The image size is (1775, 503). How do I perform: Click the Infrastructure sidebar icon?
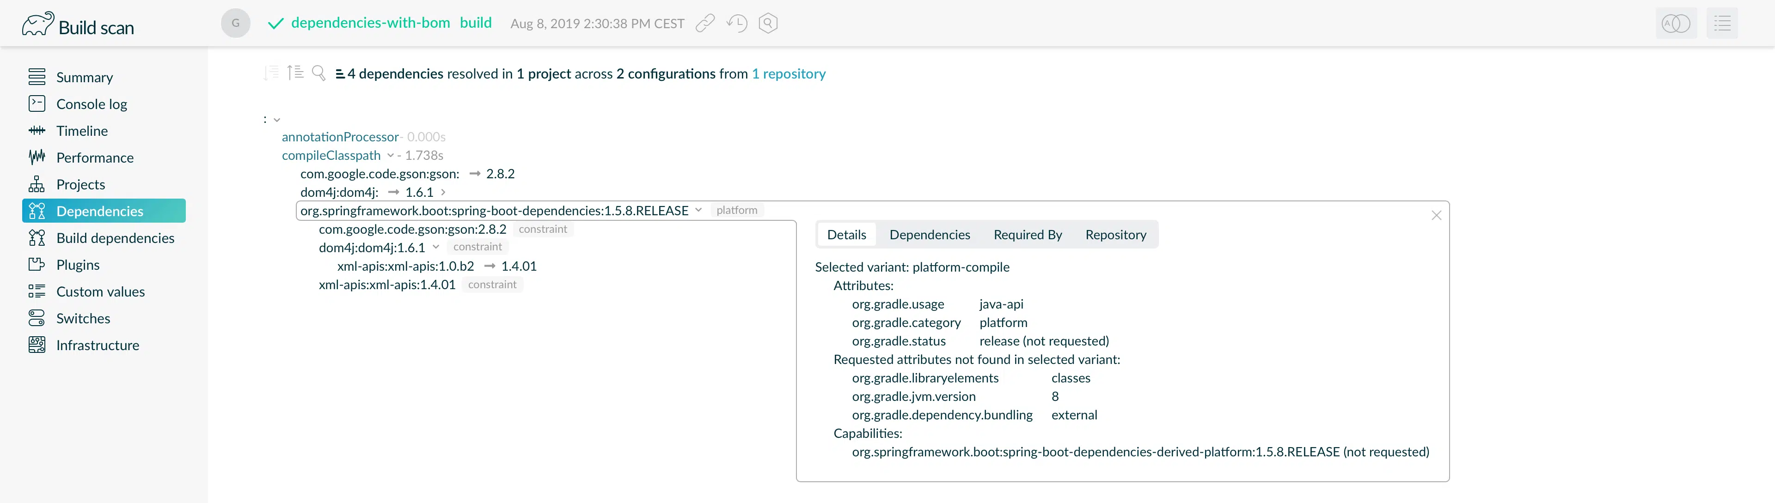37,345
